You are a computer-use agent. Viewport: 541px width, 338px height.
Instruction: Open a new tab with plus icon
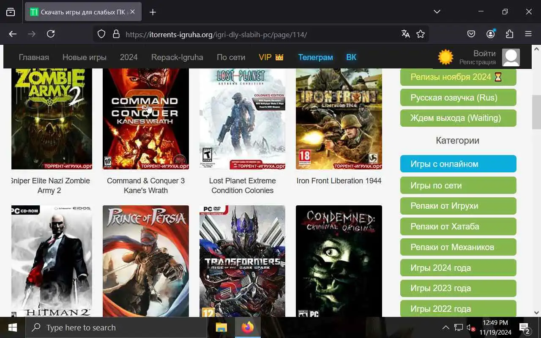153,12
